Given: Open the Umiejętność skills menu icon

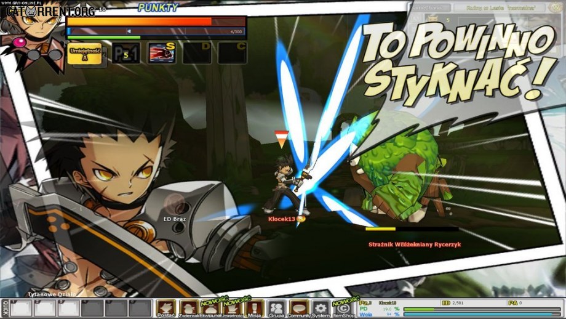Looking at the screenshot, I should [x=232, y=308].
